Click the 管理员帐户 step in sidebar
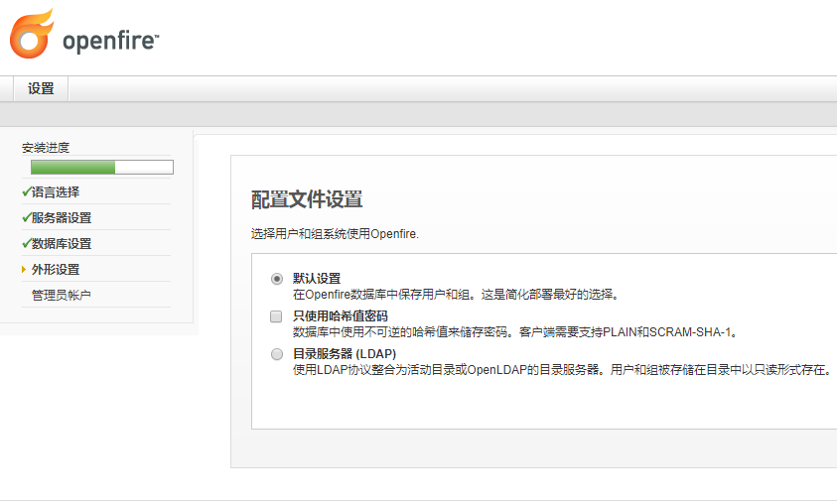 coord(62,295)
